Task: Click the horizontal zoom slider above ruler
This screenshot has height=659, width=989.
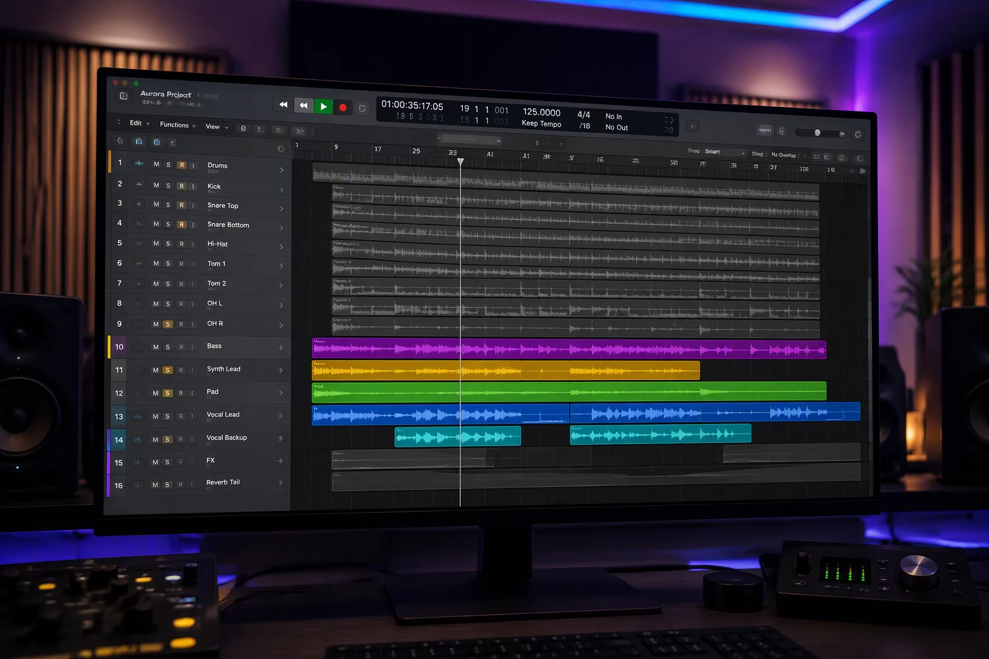Action: (x=469, y=140)
